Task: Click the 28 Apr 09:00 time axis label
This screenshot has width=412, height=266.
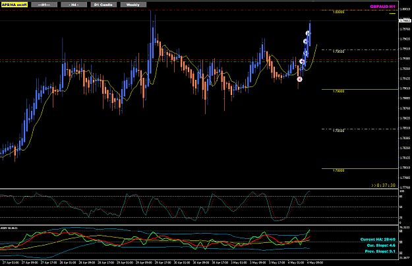Action: click(87, 263)
